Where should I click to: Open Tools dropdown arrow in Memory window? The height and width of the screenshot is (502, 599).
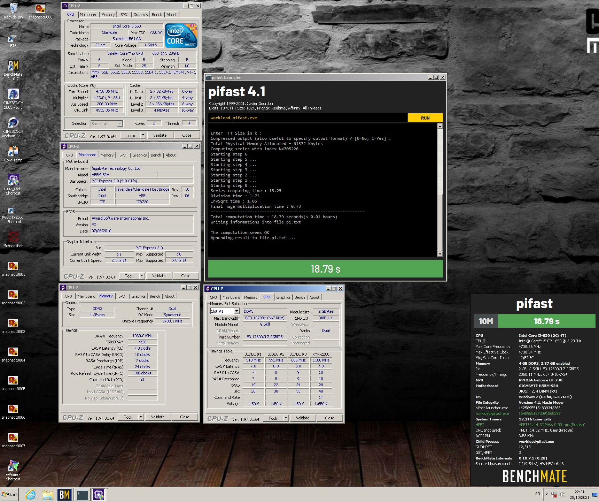141,417
